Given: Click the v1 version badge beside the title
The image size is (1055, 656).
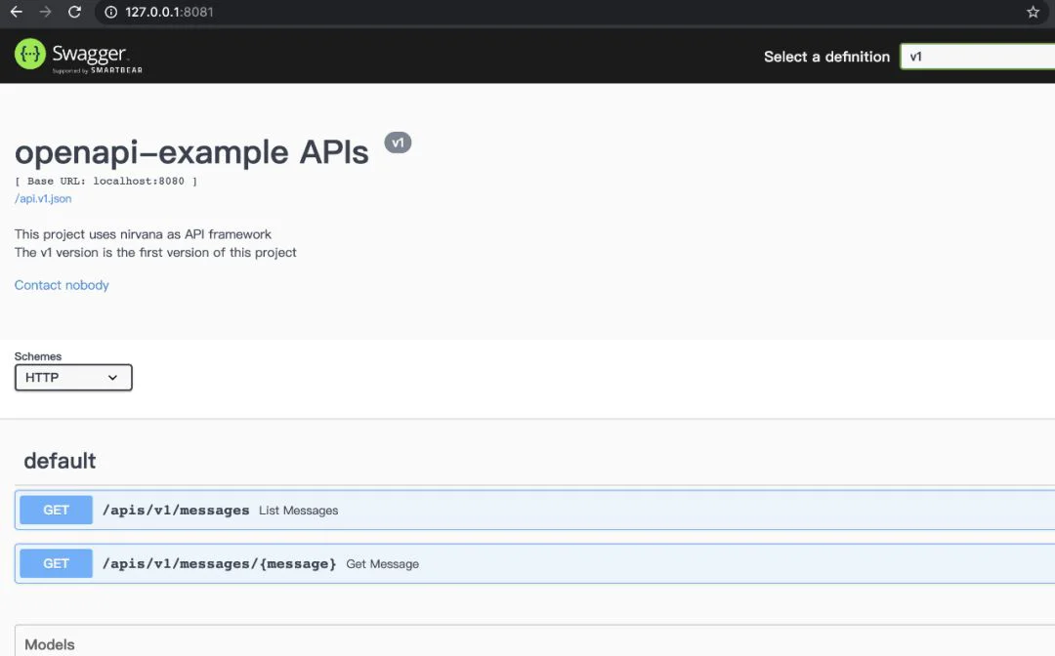Looking at the screenshot, I should click(398, 143).
